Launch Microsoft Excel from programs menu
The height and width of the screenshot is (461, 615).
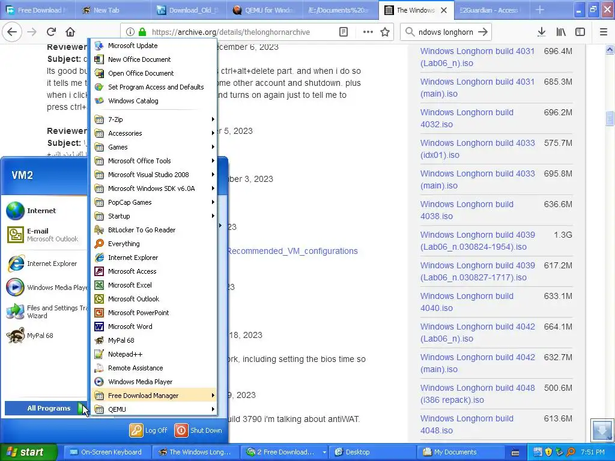click(x=154, y=285)
